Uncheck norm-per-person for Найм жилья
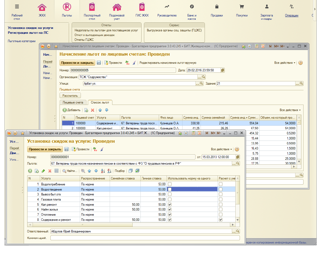 tap(170, 209)
